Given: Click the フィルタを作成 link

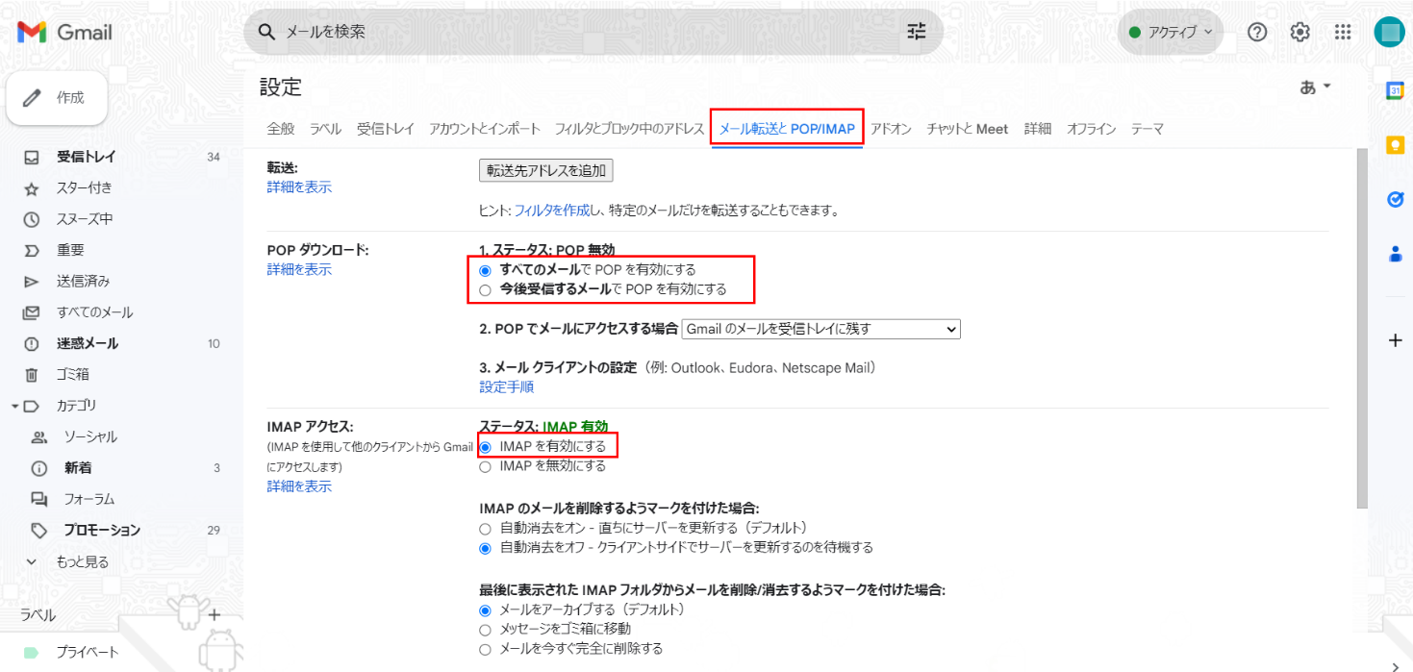Looking at the screenshot, I should point(552,210).
